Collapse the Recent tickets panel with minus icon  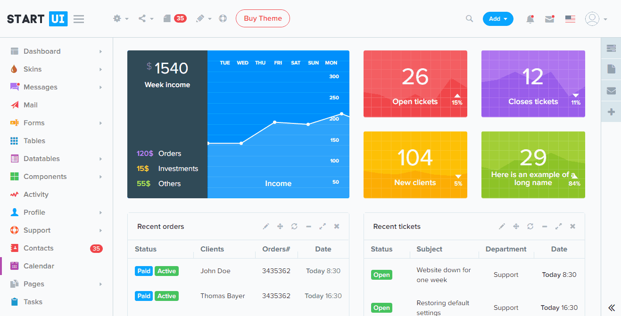544,226
